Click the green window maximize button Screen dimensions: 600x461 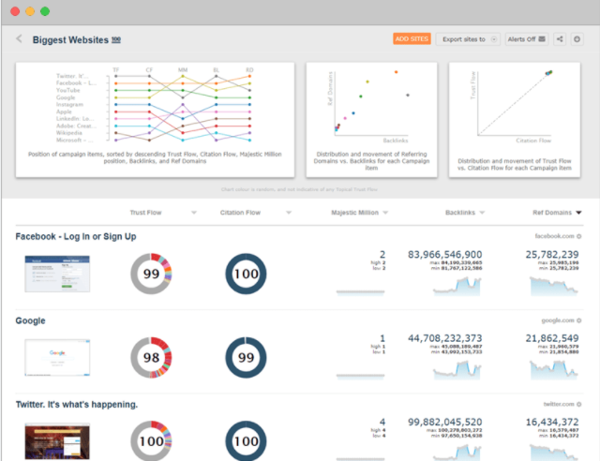click(x=45, y=11)
